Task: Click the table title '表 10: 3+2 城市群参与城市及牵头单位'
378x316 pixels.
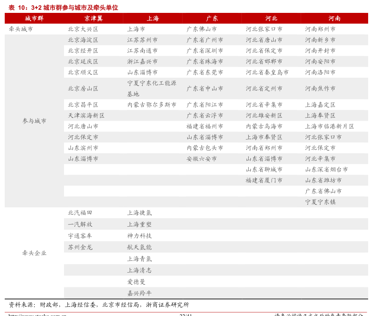Action: pyautogui.click(x=64, y=8)
